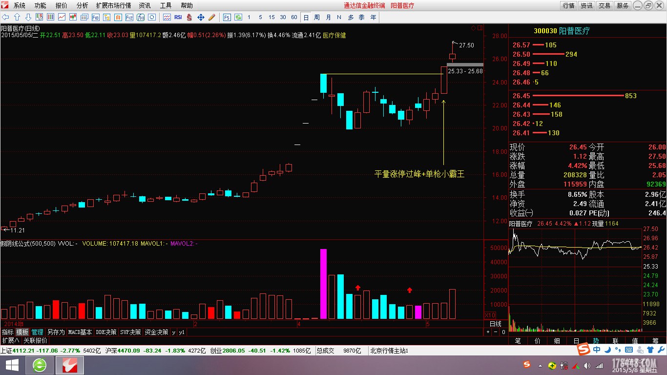Select the 管理 tab below chart
Image resolution: width=667 pixels, height=375 pixels.
tap(38, 332)
